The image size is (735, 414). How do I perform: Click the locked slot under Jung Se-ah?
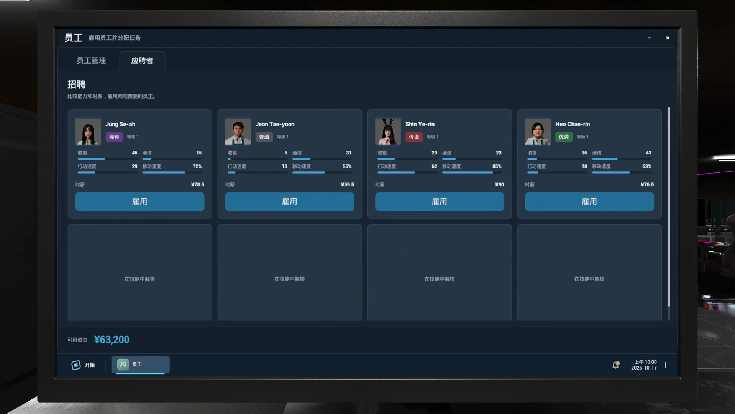click(x=140, y=273)
